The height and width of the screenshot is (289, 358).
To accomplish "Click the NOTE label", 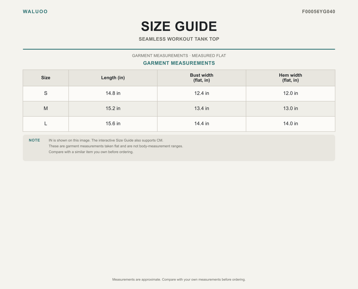I will tap(34, 140).
